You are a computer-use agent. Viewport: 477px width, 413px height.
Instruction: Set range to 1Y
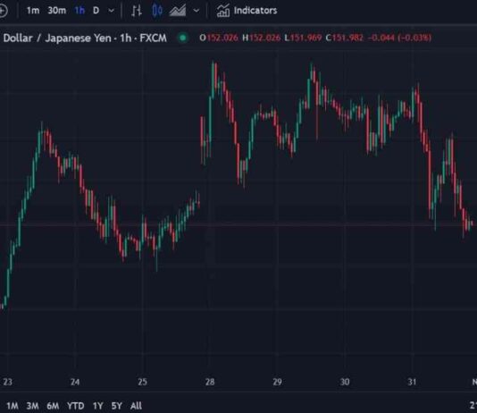coord(97,406)
